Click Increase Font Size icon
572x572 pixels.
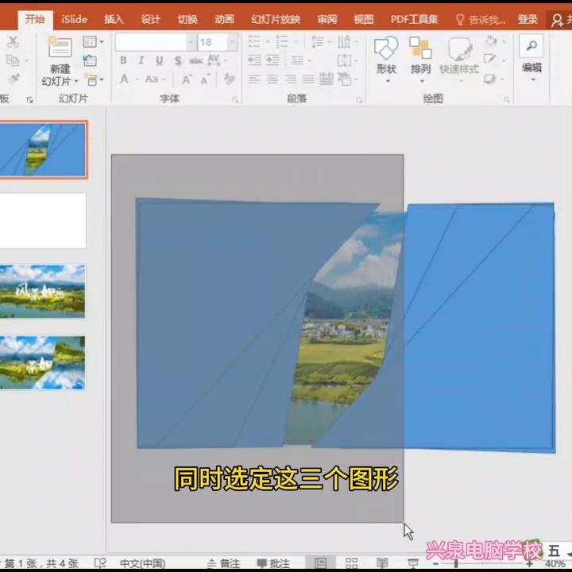point(187,79)
